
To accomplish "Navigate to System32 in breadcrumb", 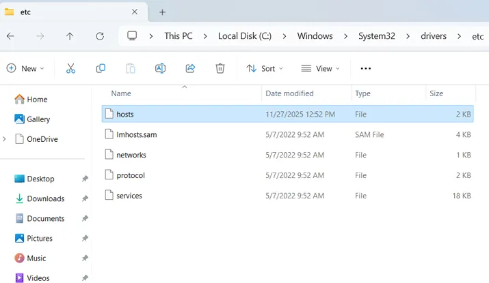I will point(377,36).
